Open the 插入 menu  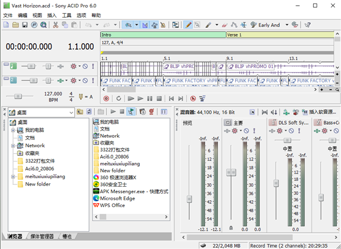point(52,15)
